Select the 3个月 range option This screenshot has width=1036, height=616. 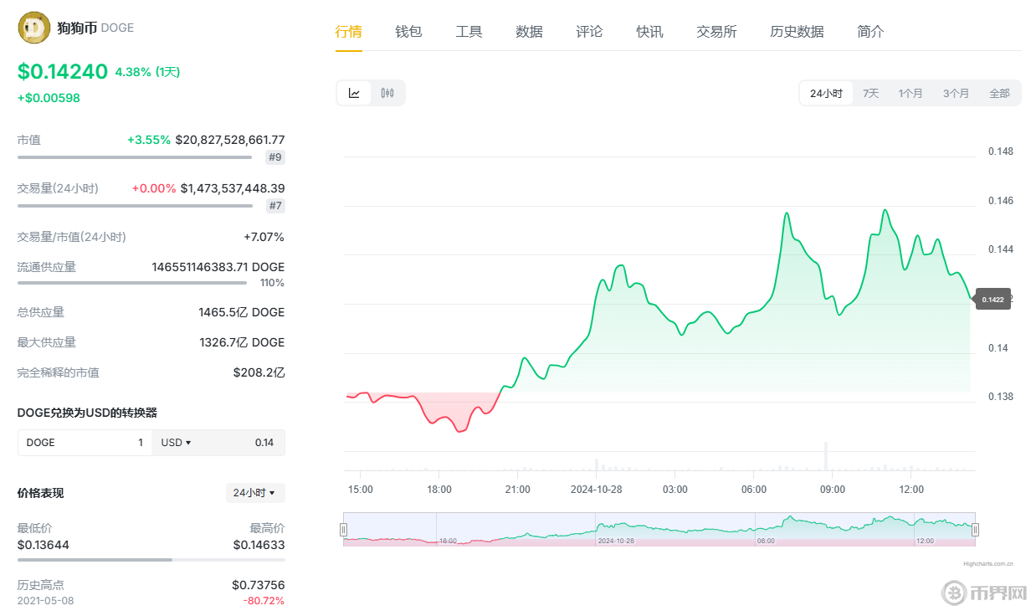[956, 93]
